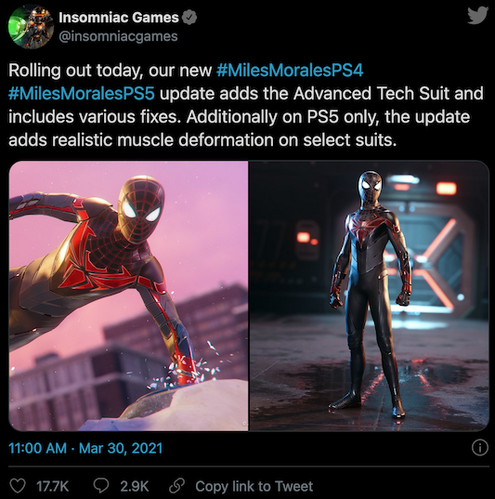The height and width of the screenshot is (499, 495).
Task: Open the Insomniac Games display name
Action: click(x=119, y=18)
